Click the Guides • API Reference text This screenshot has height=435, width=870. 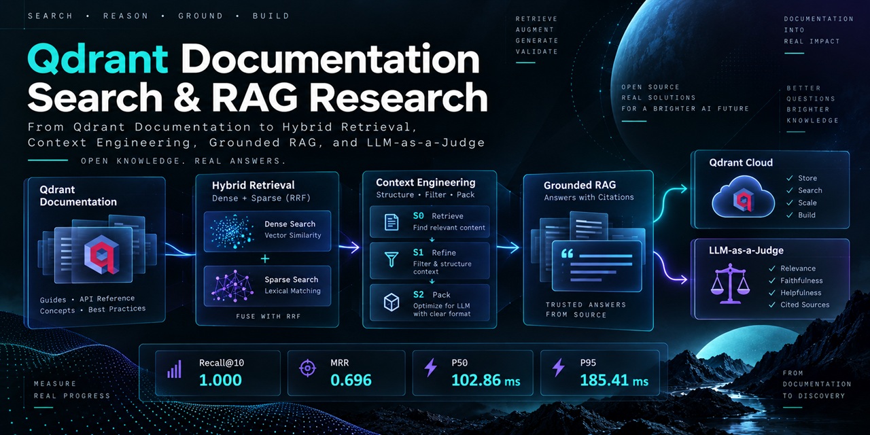[88, 298]
